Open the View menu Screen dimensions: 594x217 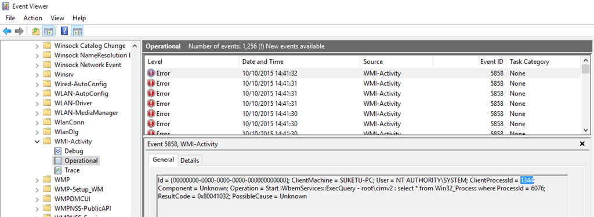click(57, 18)
